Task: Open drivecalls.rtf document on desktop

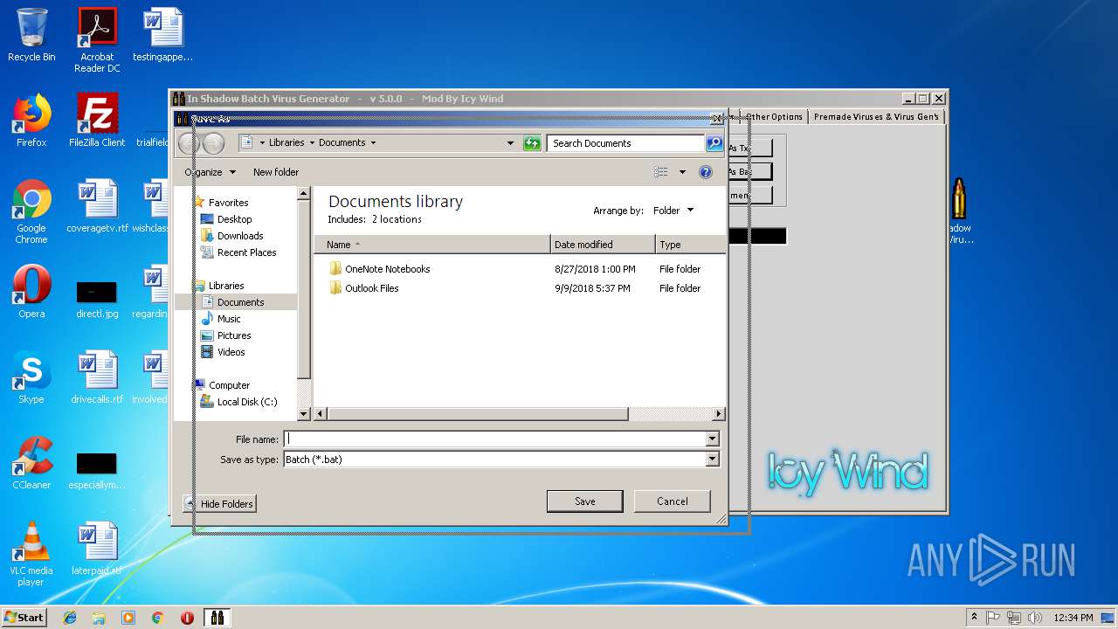Action: coord(97,377)
